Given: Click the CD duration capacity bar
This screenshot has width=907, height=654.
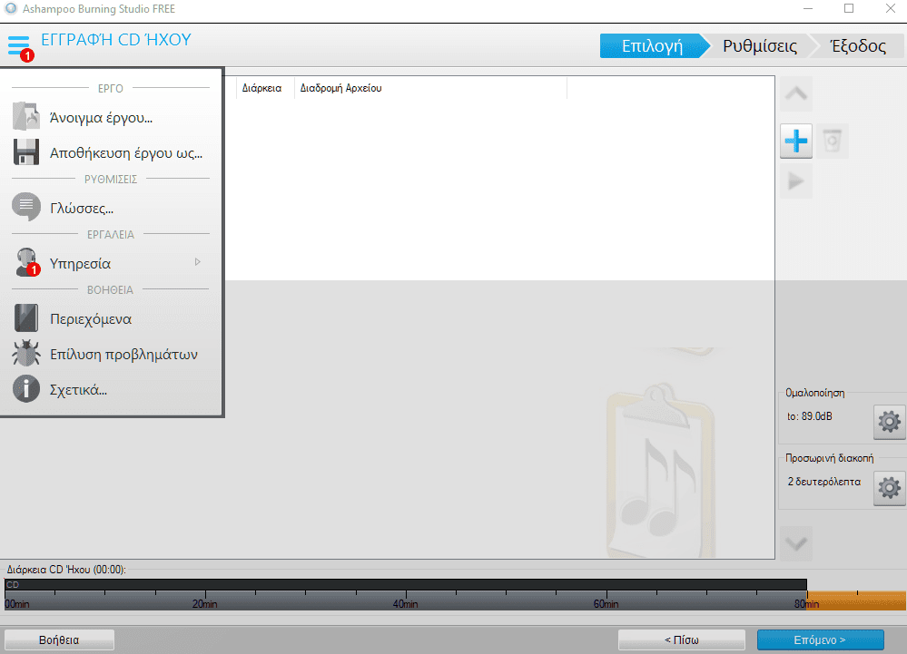Looking at the screenshot, I should point(406,585).
